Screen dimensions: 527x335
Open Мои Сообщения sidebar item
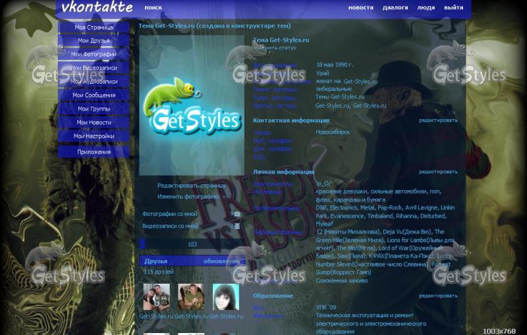pyautogui.click(x=94, y=95)
